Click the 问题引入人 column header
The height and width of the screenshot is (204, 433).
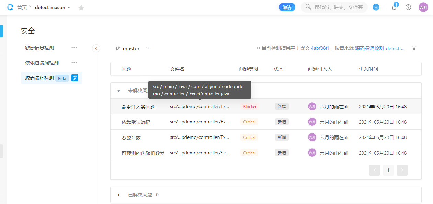pos(320,69)
